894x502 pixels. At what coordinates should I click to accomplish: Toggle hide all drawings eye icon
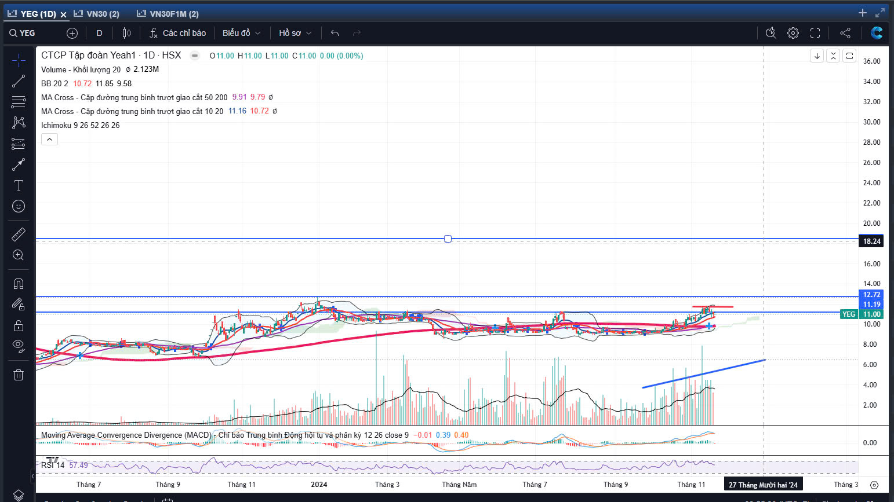tap(19, 346)
